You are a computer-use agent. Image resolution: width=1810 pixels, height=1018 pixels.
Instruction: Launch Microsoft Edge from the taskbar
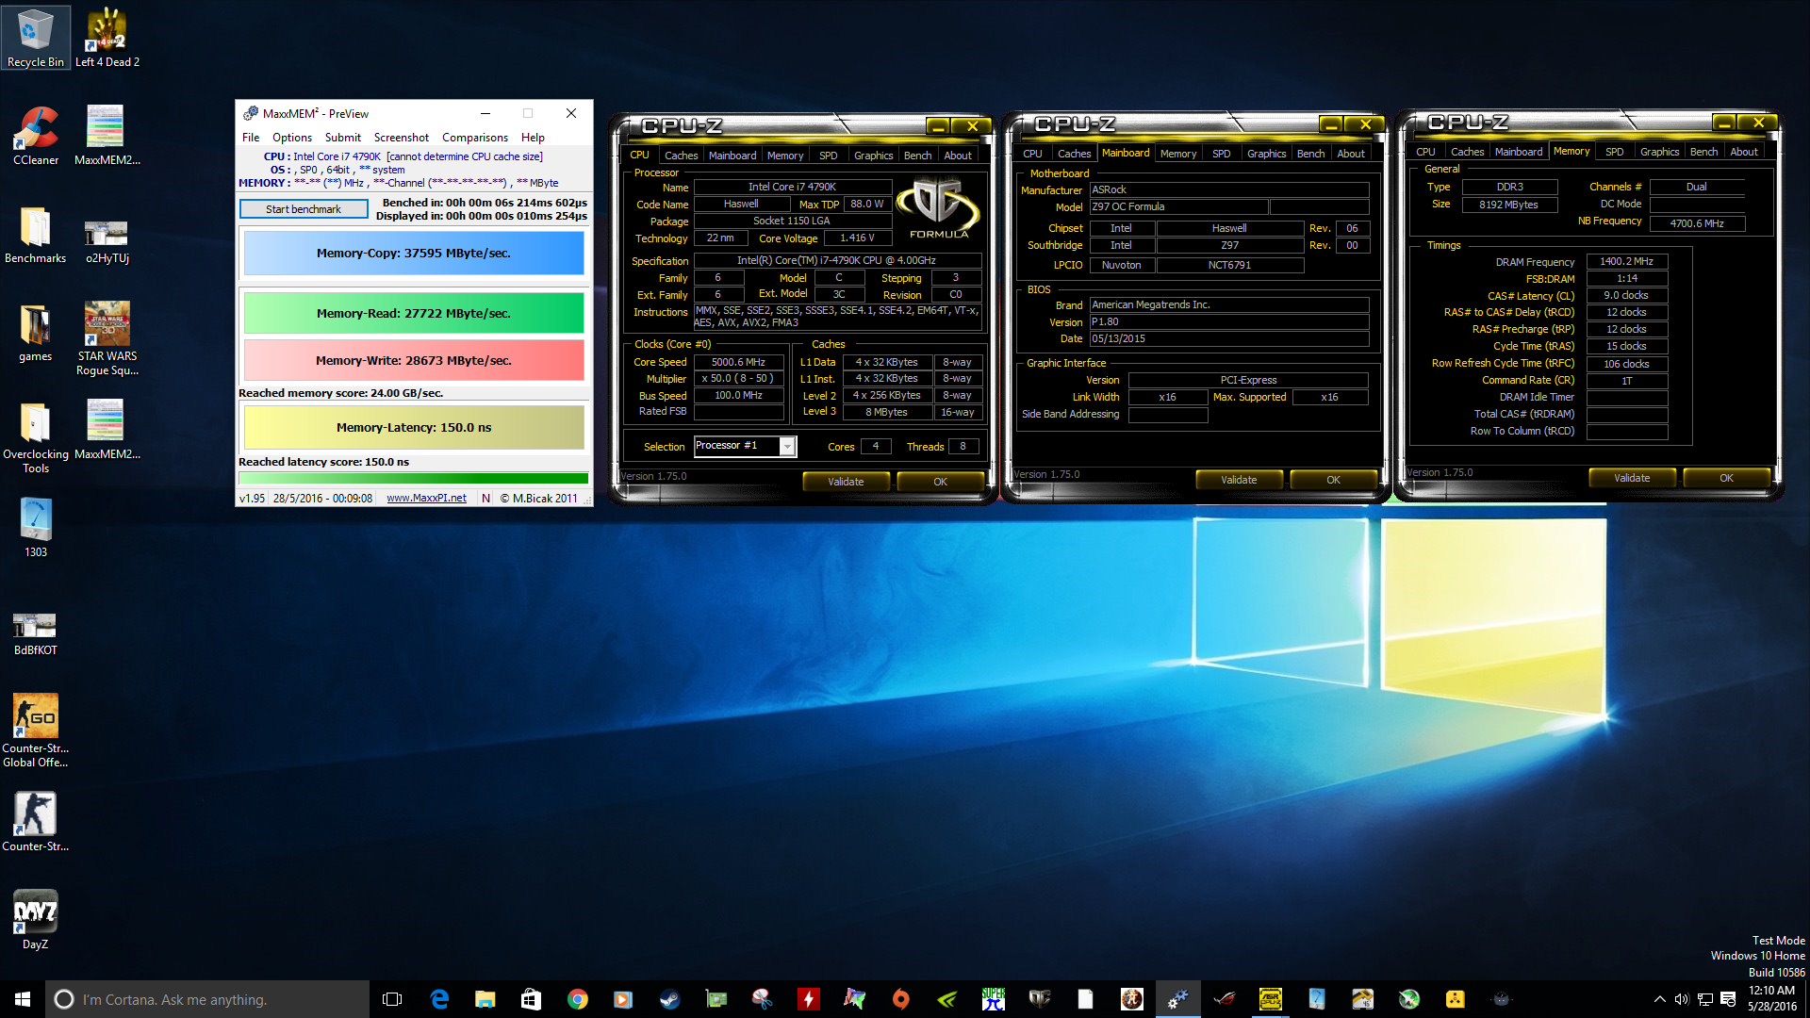coord(439,999)
